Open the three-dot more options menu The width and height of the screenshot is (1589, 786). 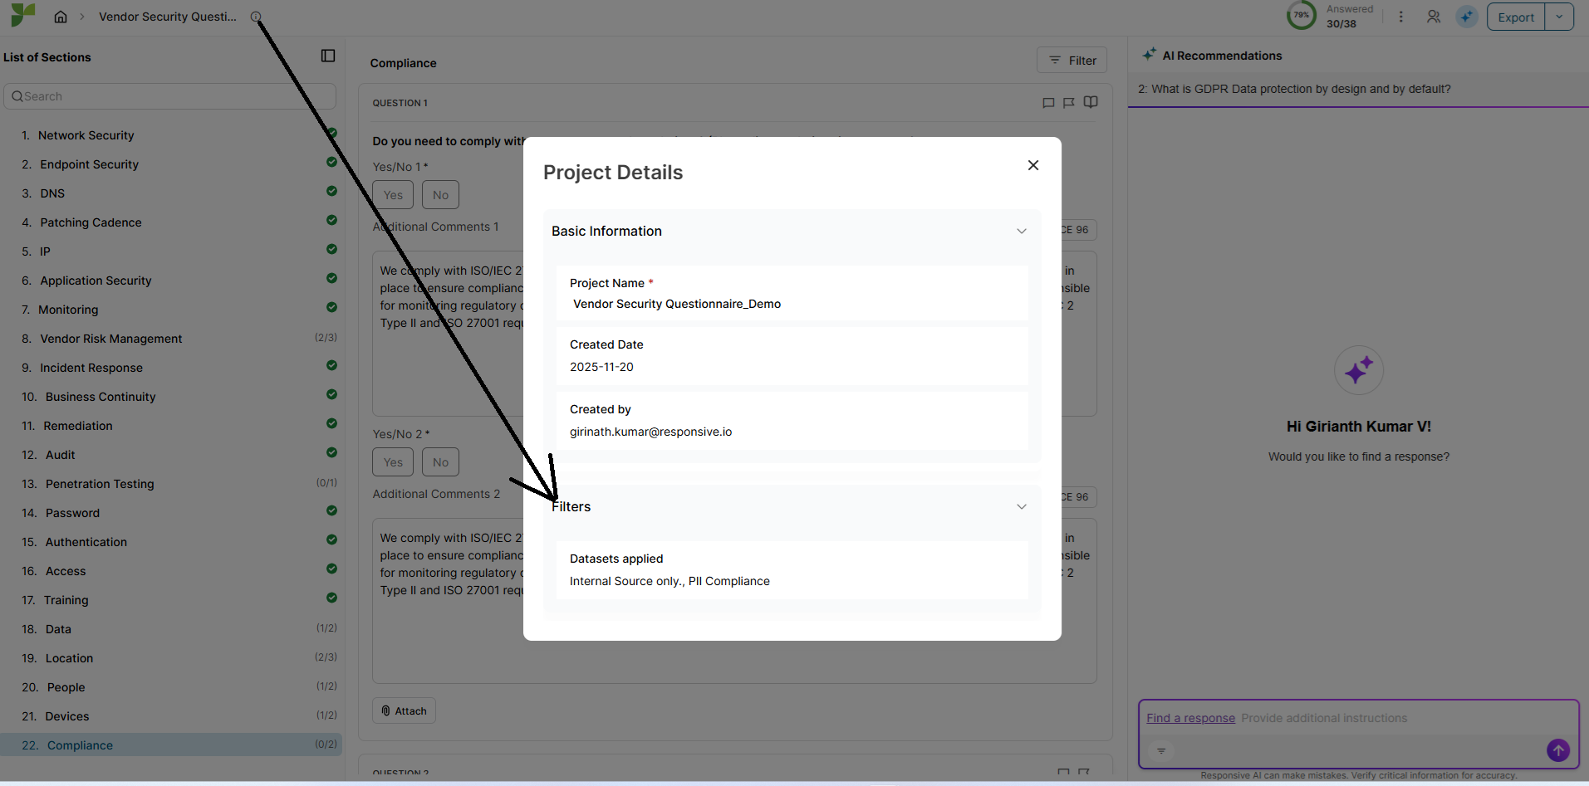pos(1400,17)
